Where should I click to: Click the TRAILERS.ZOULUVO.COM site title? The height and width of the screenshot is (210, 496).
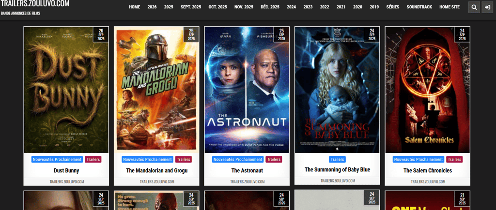pyautogui.click(x=35, y=4)
